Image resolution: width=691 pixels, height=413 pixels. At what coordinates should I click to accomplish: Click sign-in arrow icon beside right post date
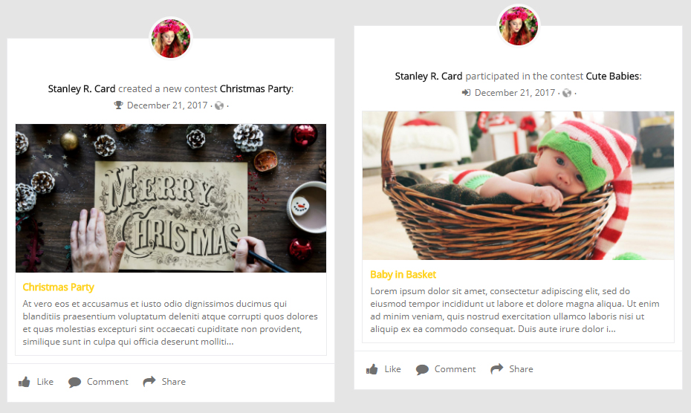[x=466, y=93]
